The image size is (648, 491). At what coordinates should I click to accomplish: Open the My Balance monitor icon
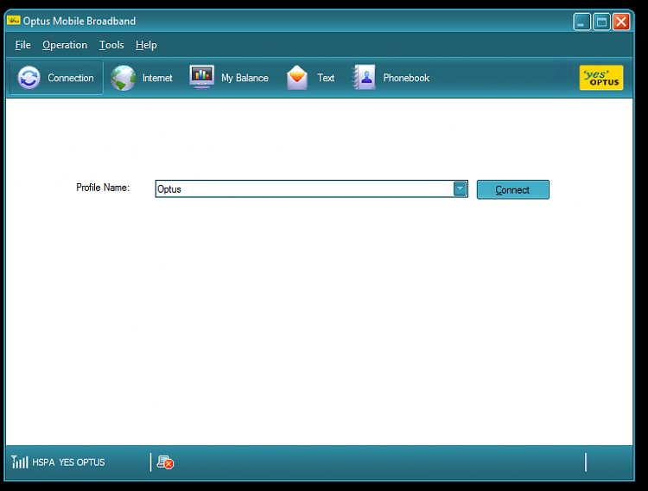click(201, 77)
